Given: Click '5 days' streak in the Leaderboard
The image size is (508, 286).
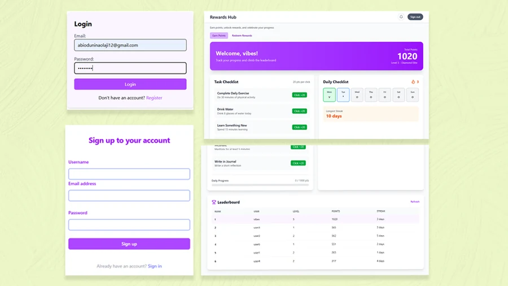Looking at the screenshot, I should [380, 236].
